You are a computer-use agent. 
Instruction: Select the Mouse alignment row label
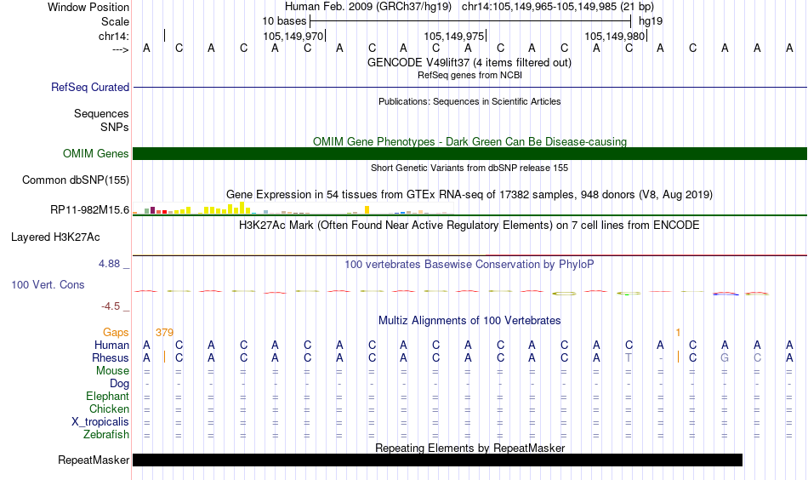pyautogui.click(x=112, y=371)
